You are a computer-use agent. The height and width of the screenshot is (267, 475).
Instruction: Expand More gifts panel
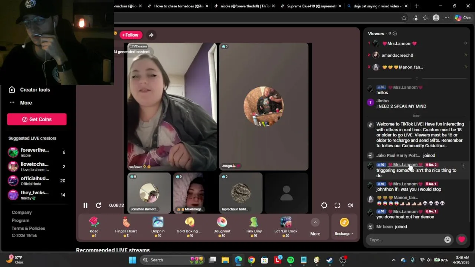[x=315, y=227]
